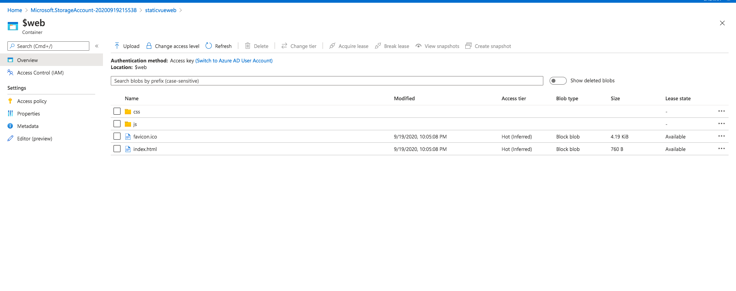Click the Upload arrow icon
The width and height of the screenshot is (736, 291).
point(117,46)
